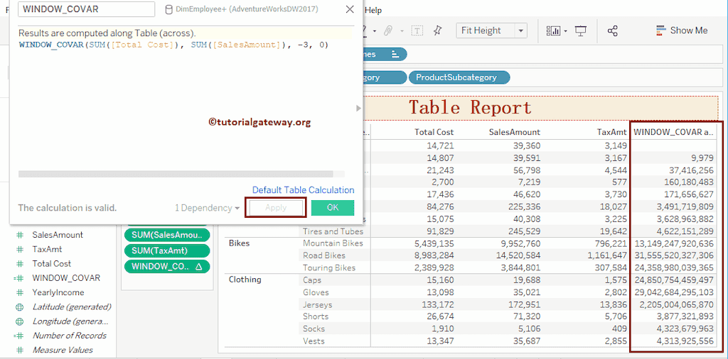Select the SalesAmount measure in Data pane
The image size is (728, 359).
[58, 235]
